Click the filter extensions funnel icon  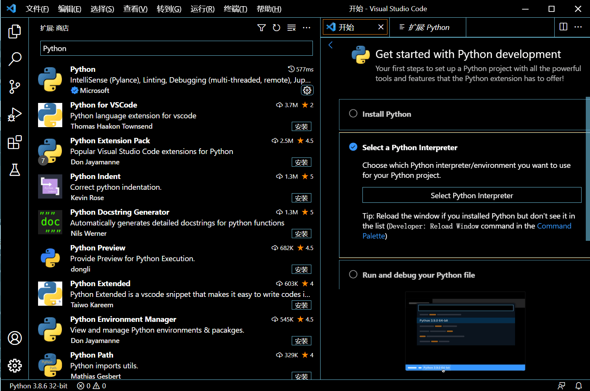261,28
